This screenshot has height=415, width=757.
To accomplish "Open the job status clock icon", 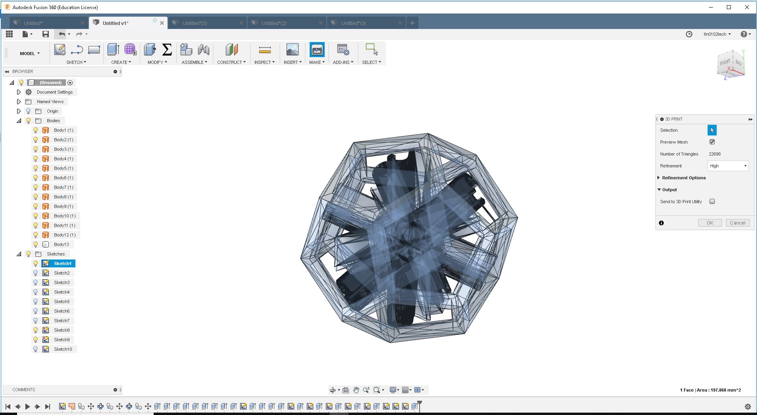I will 689,34.
